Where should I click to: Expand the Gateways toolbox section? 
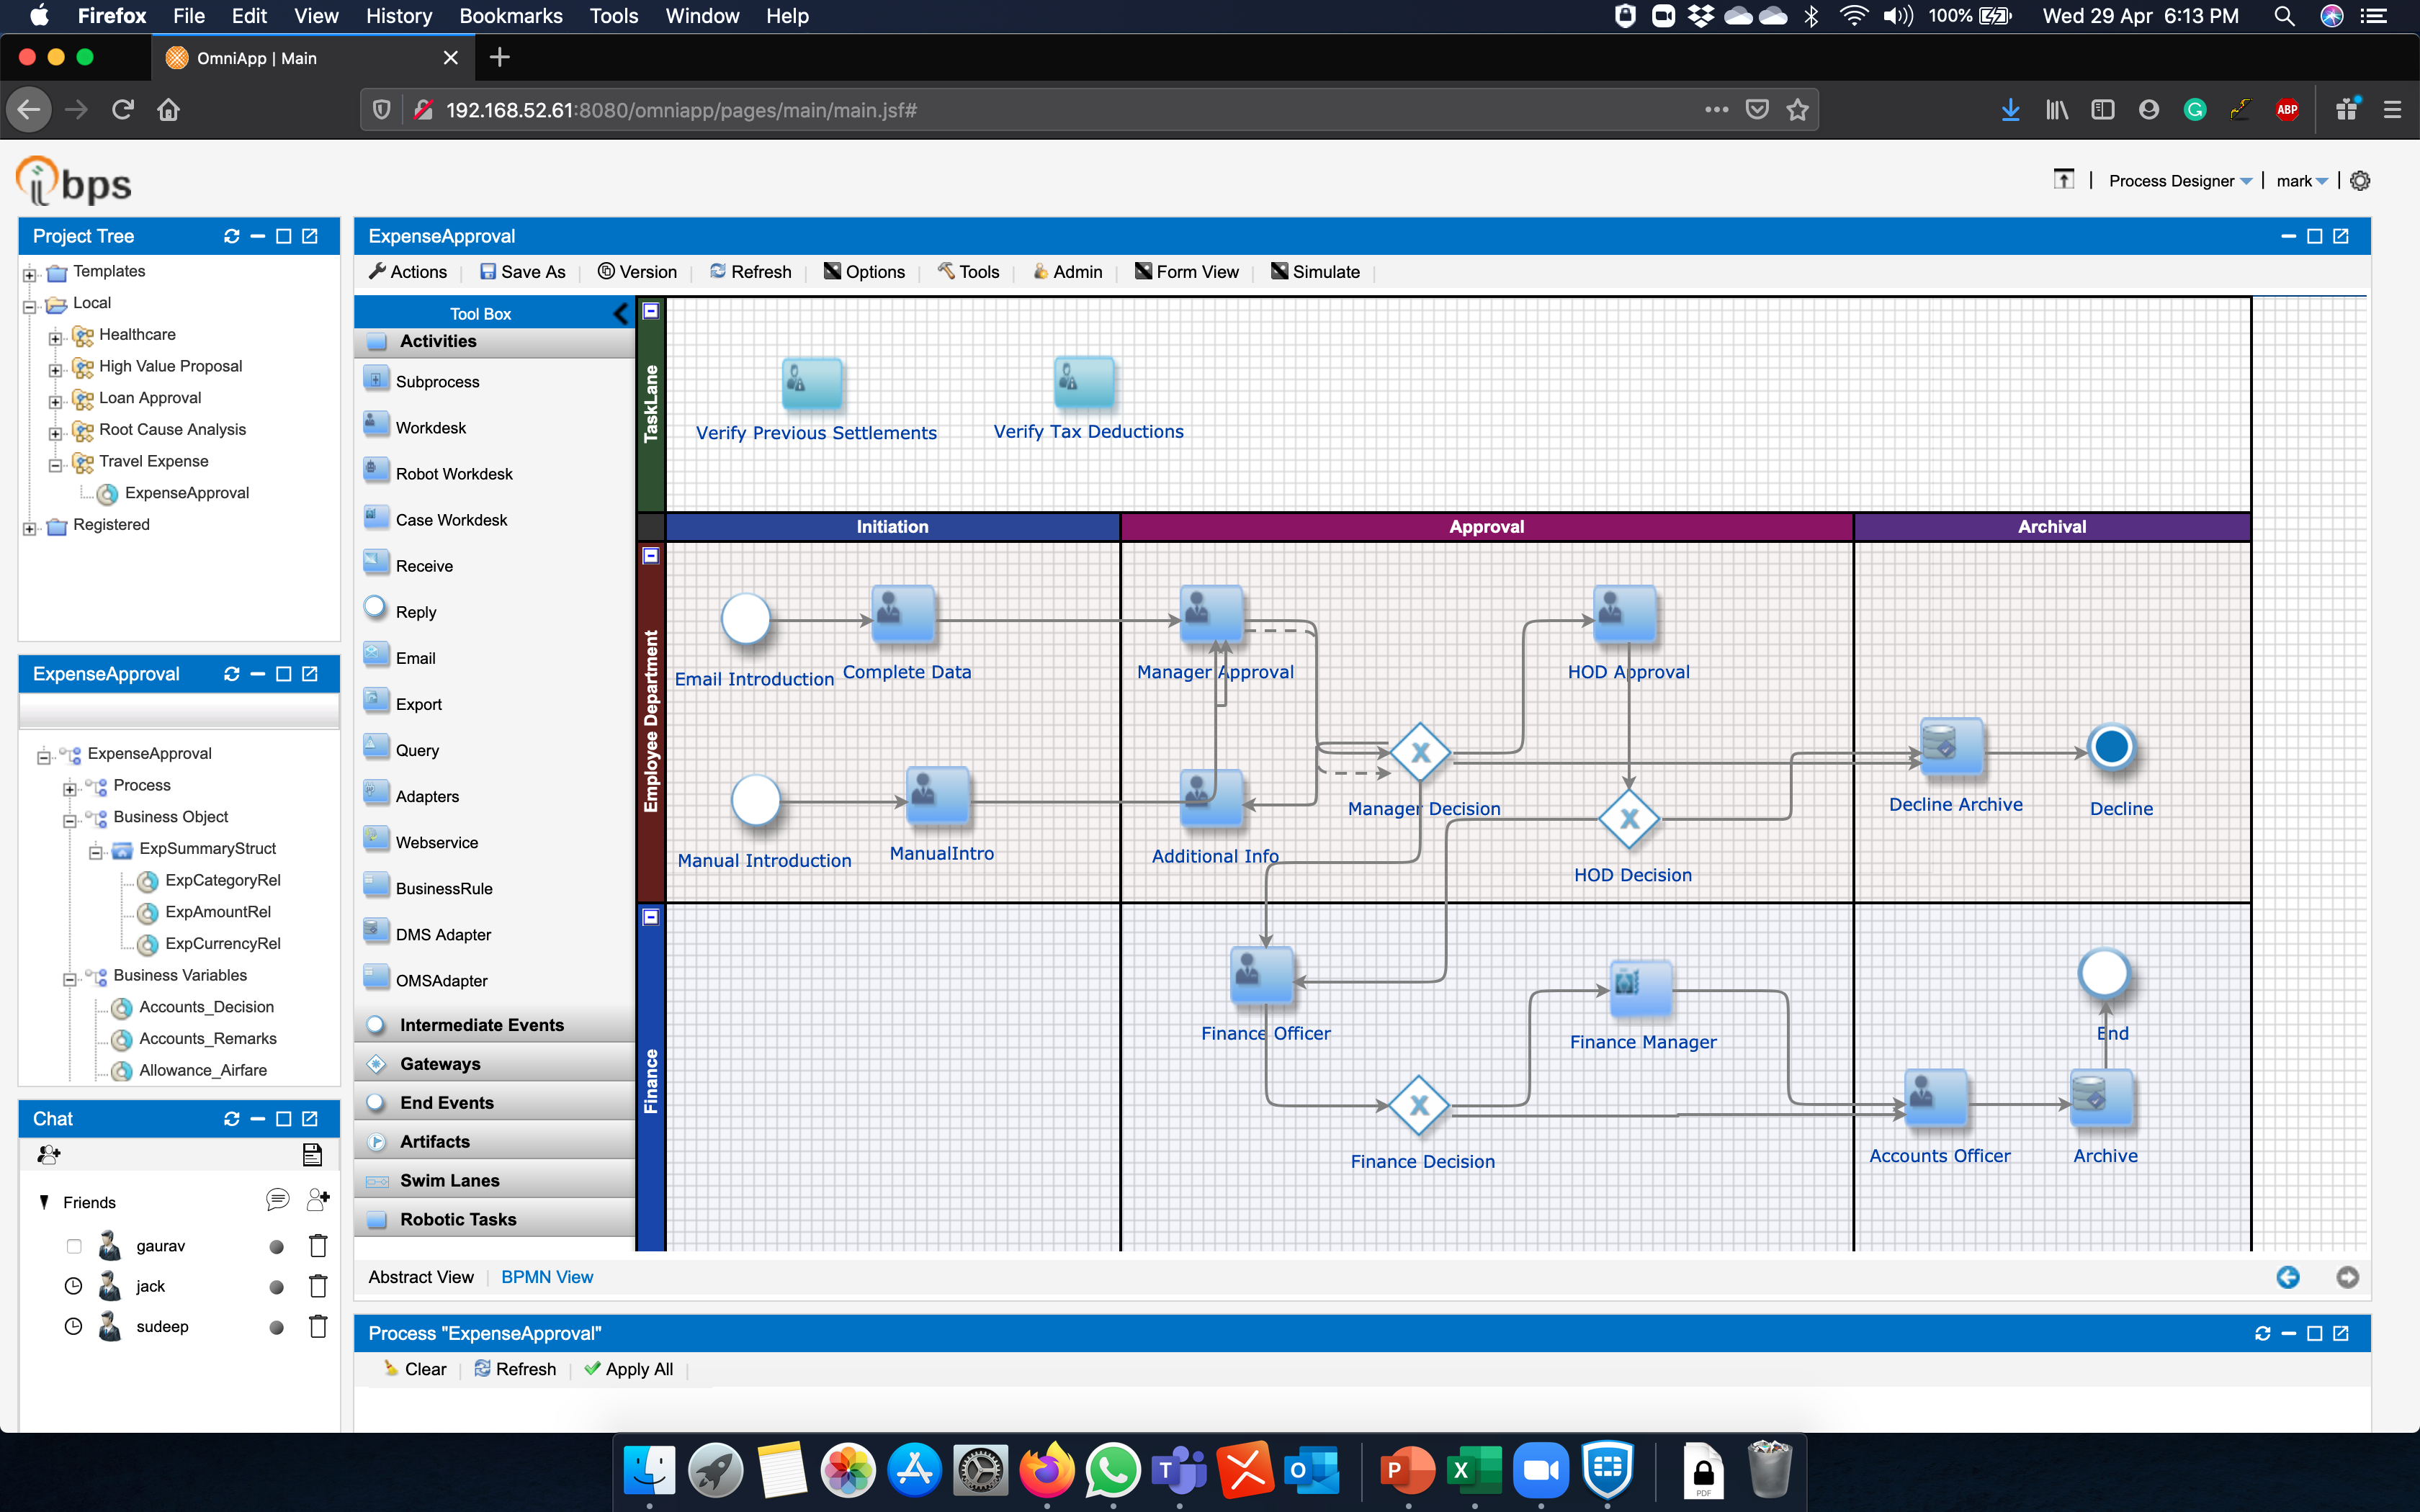(440, 1064)
